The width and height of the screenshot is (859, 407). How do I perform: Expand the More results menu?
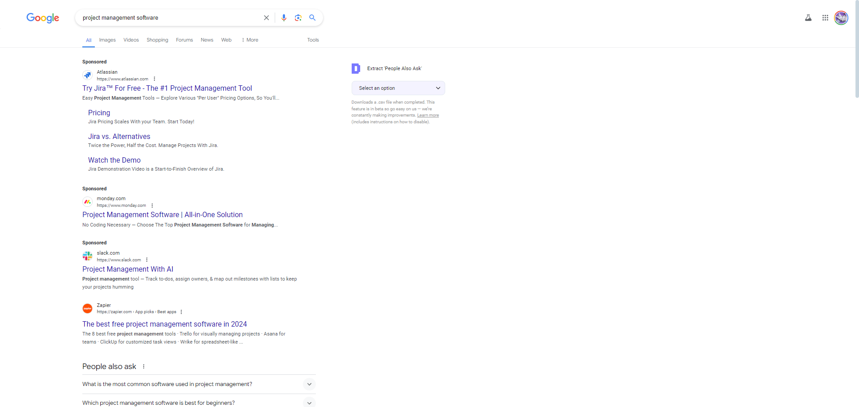point(249,40)
